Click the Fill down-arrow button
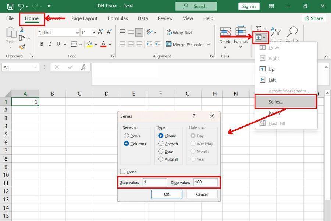The image size is (331, 221). click(x=260, y=38)
